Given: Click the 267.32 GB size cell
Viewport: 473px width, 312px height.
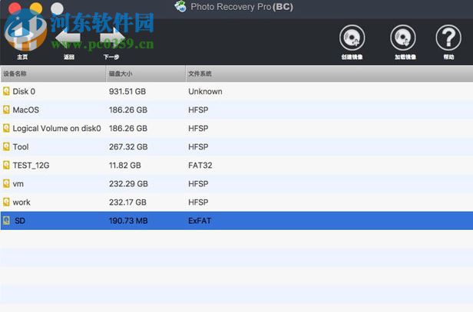Looking at the screenshot, I should [x=128, y=146].
